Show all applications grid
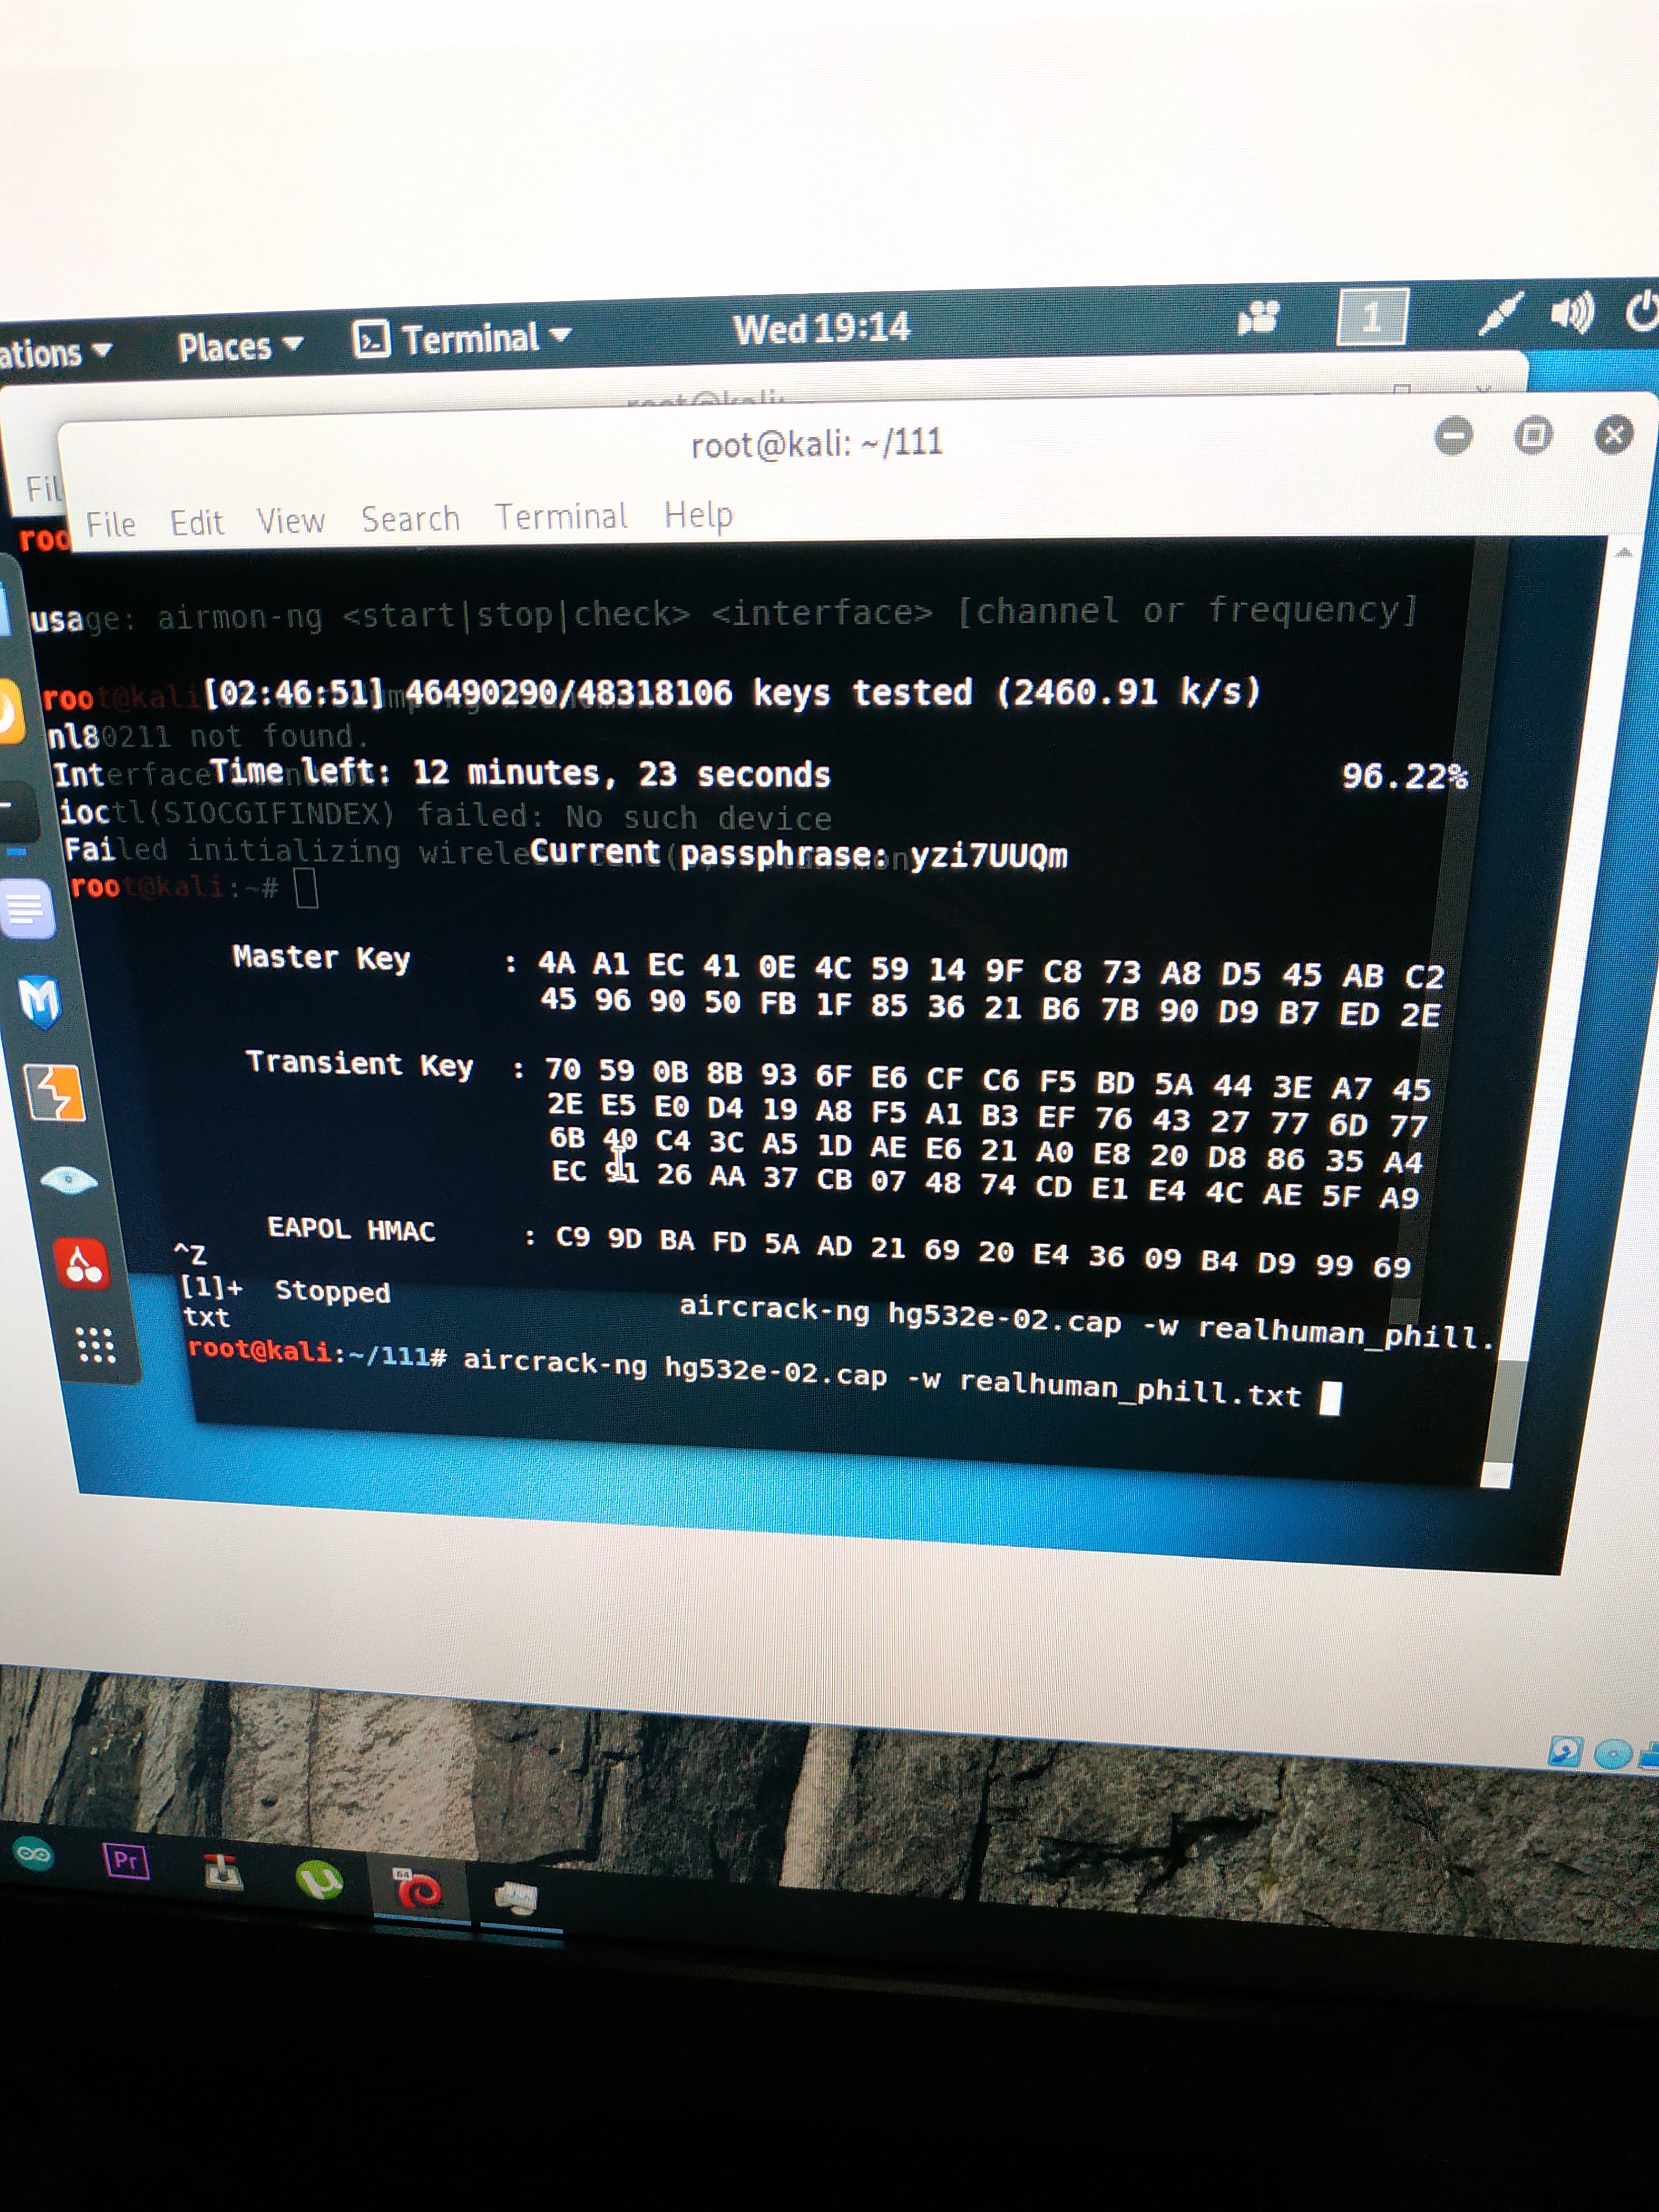This screenshot has width=1659, height=2212. click(96, 1345)
